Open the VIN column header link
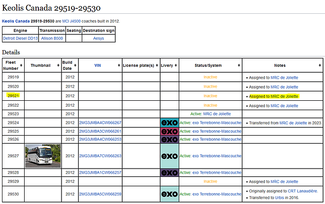 tap(97, 65)
